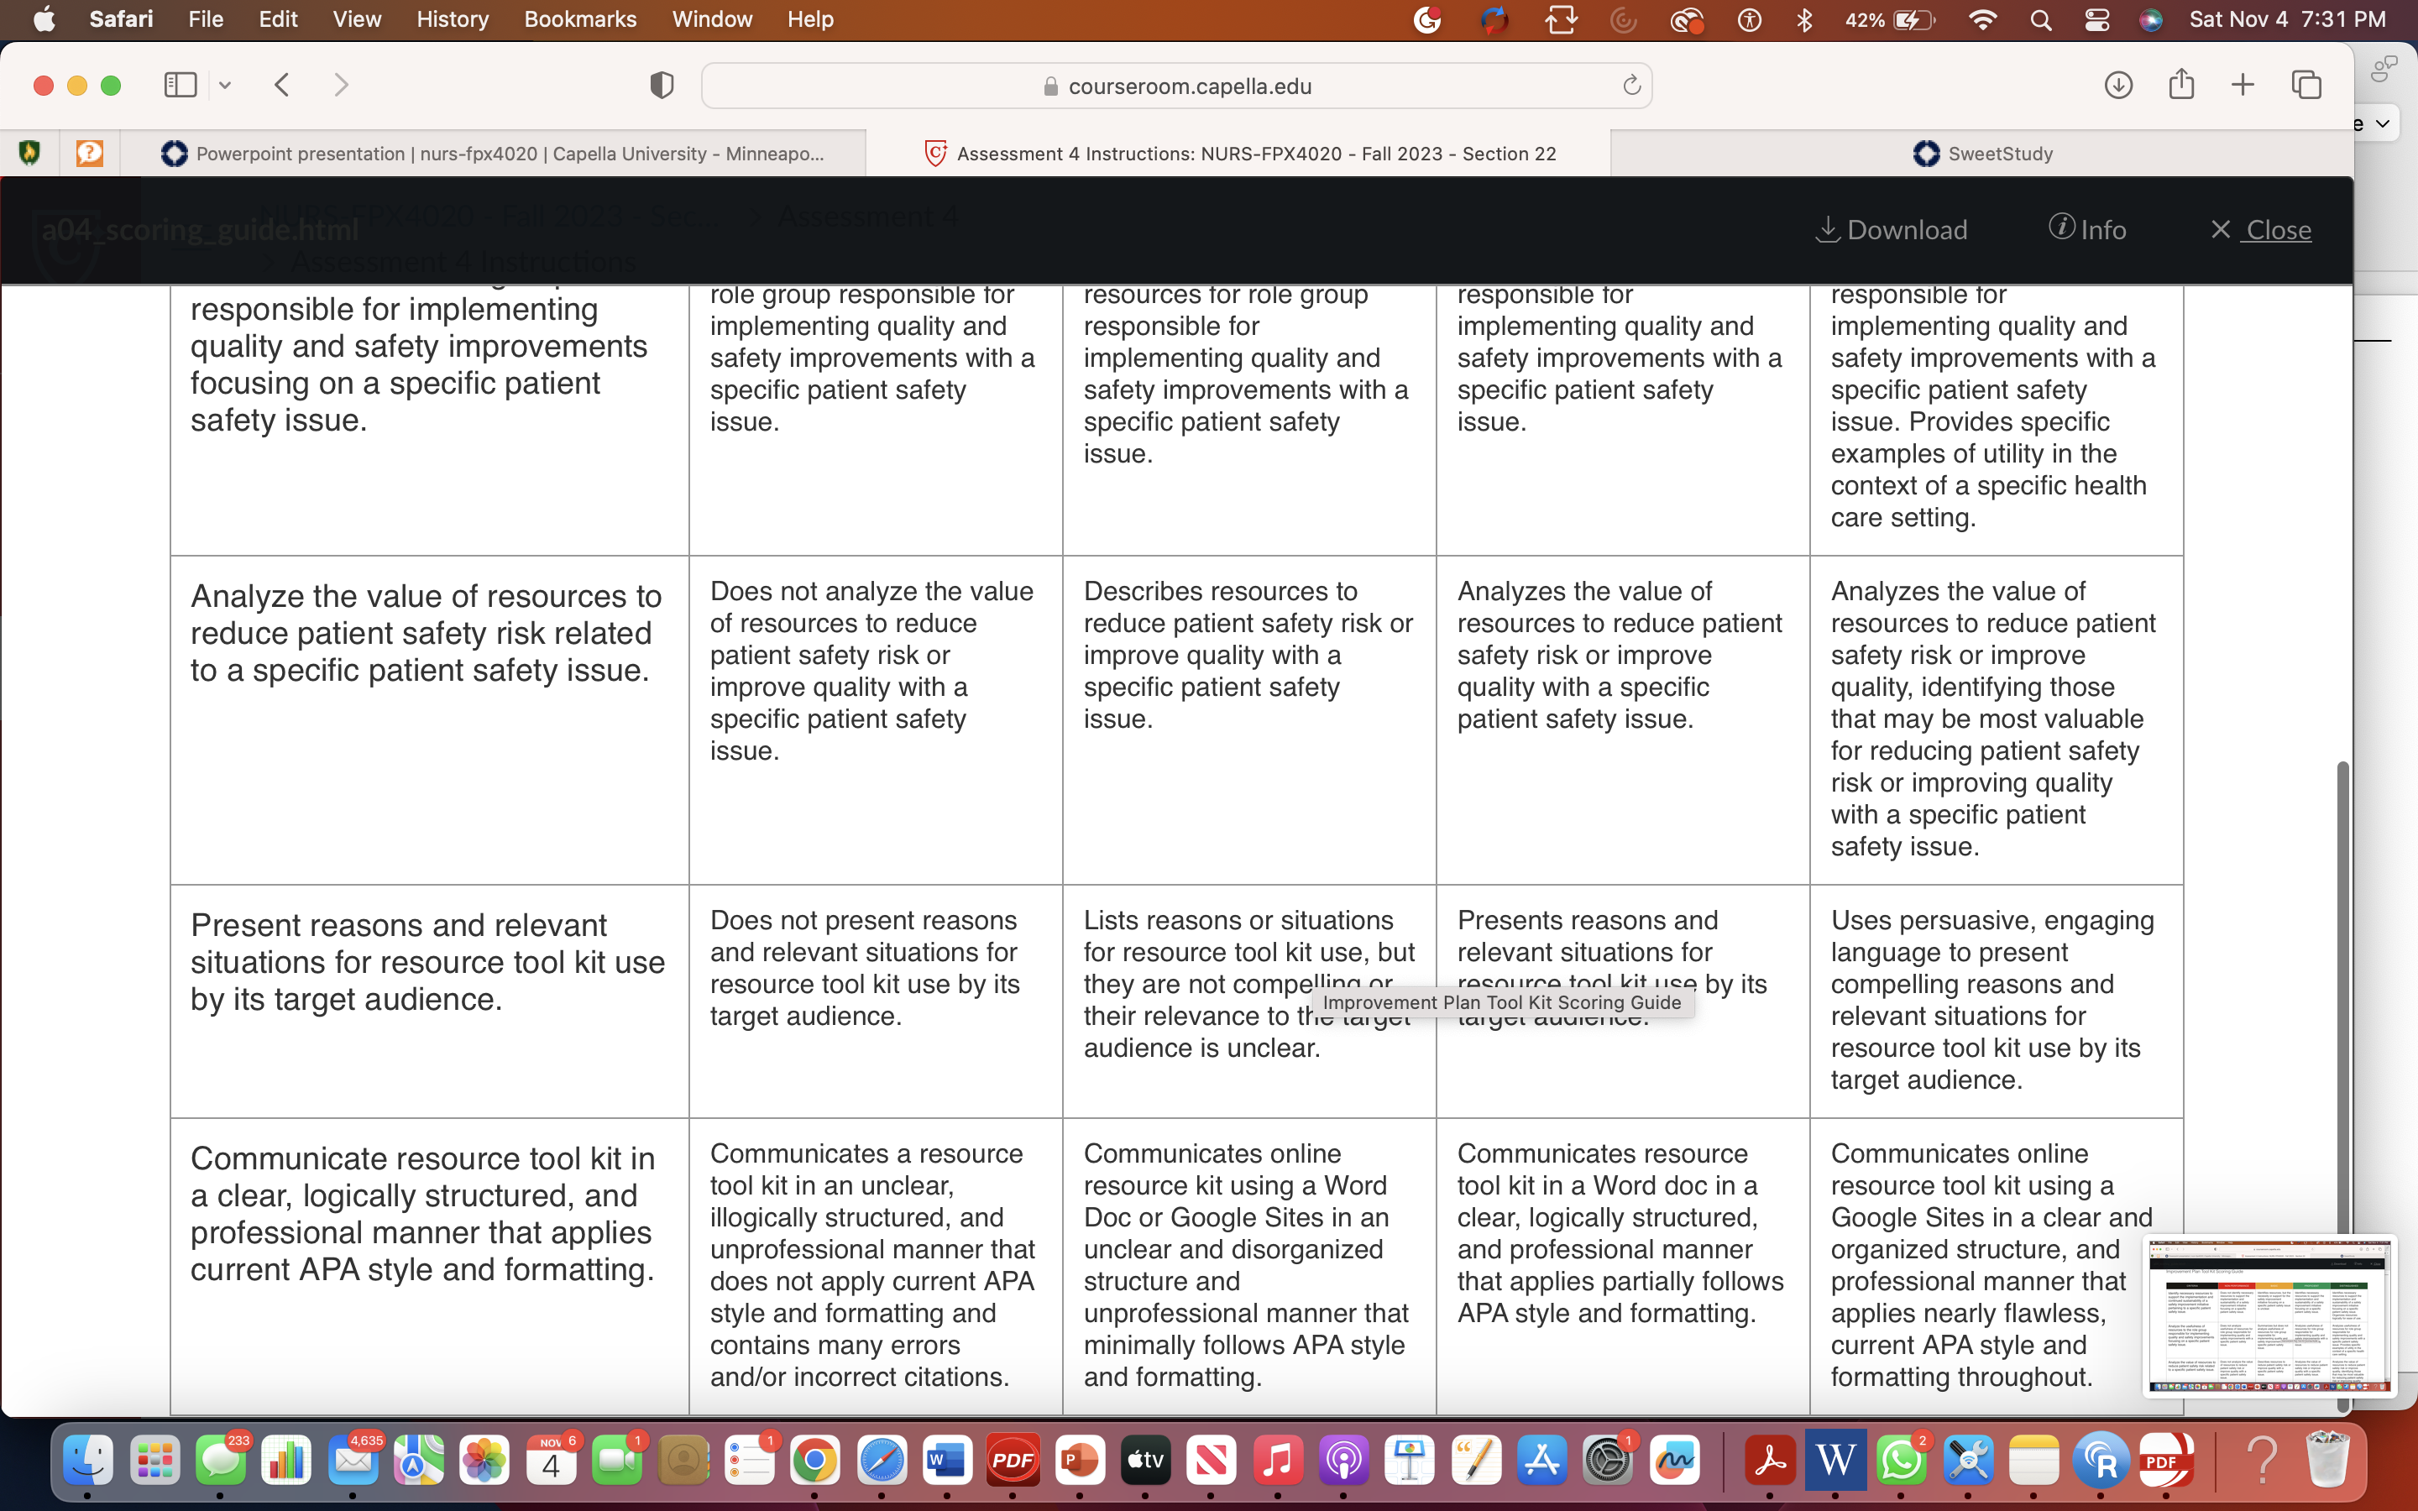The image size is (2418, 1511).
Task: Open Info for the scoring guide
Action: (x=2087, y=229)
